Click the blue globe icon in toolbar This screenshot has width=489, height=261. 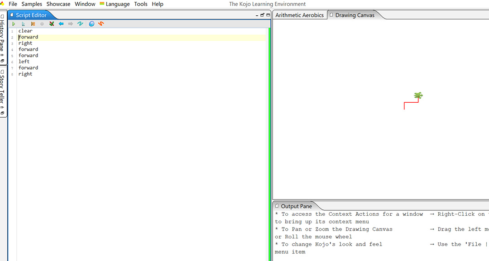[x=91, y=24]
